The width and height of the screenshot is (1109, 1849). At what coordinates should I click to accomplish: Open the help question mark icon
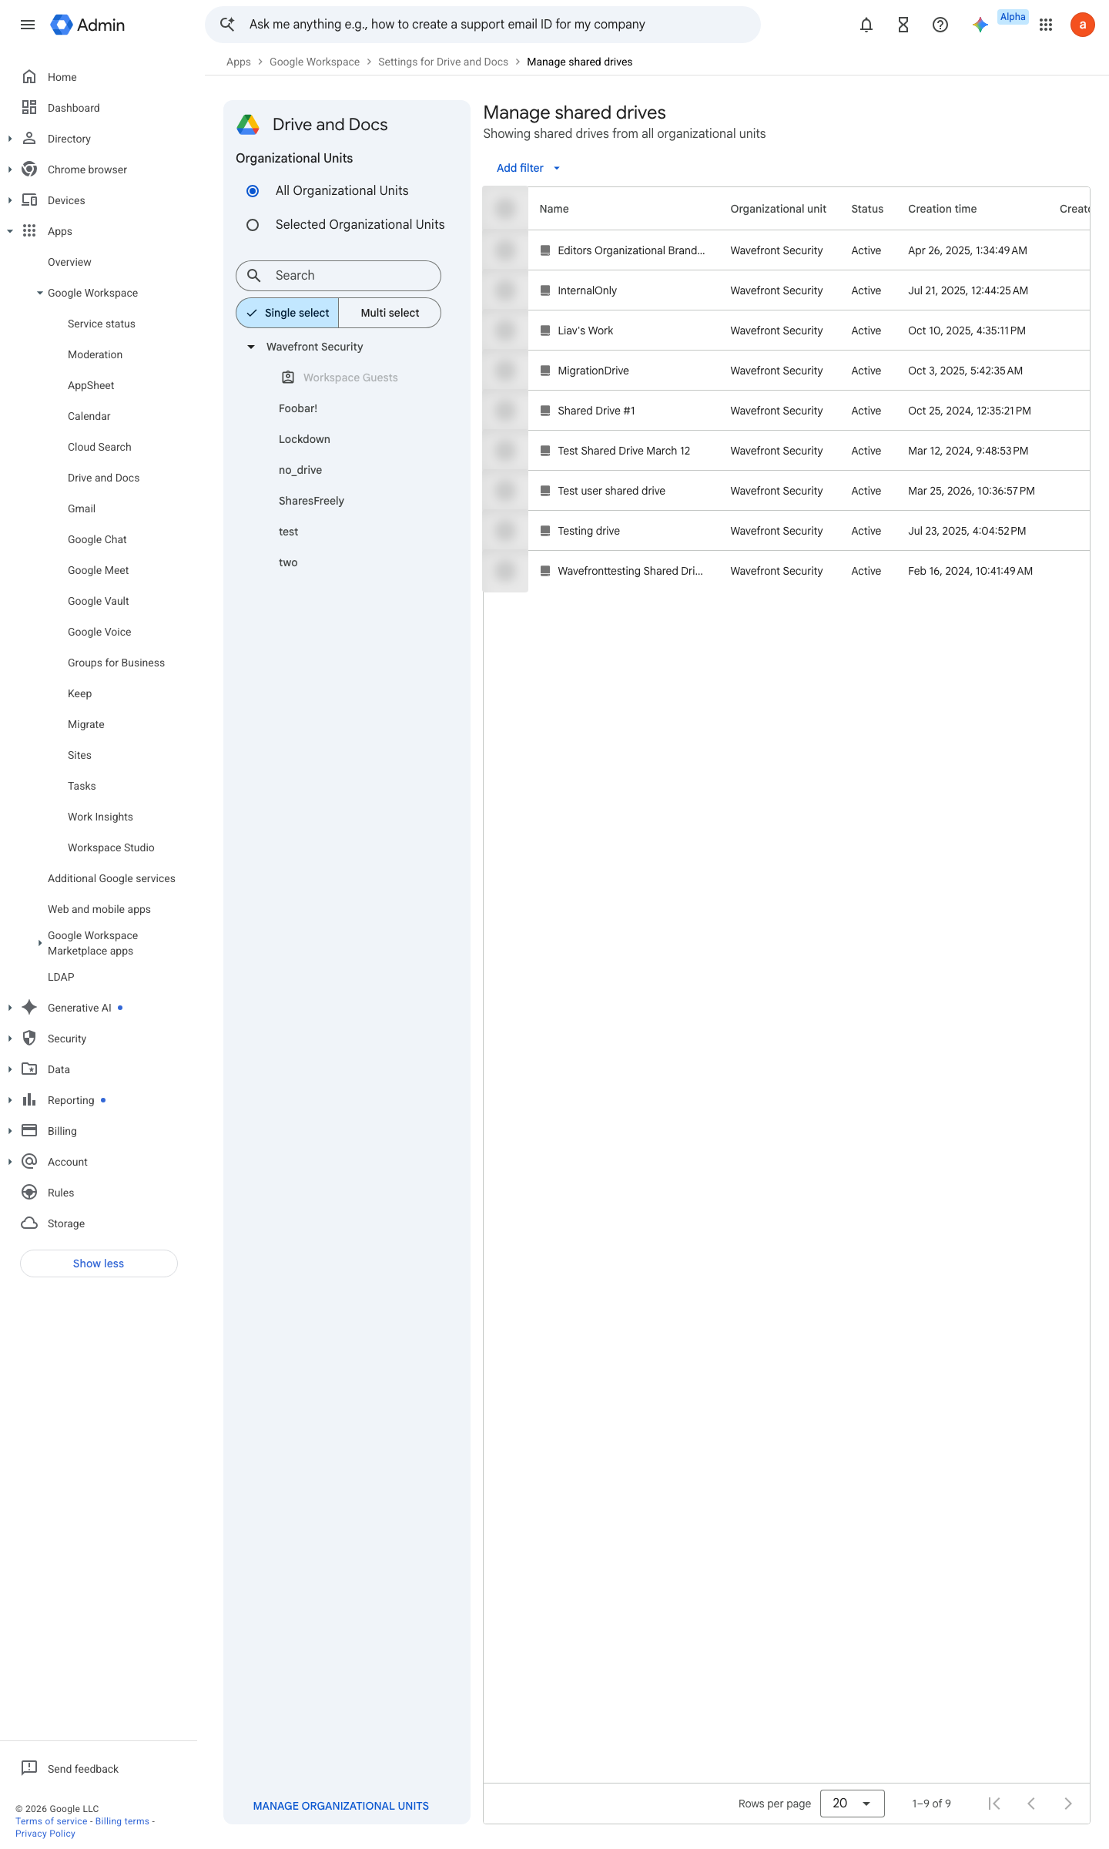pos(940,25)
